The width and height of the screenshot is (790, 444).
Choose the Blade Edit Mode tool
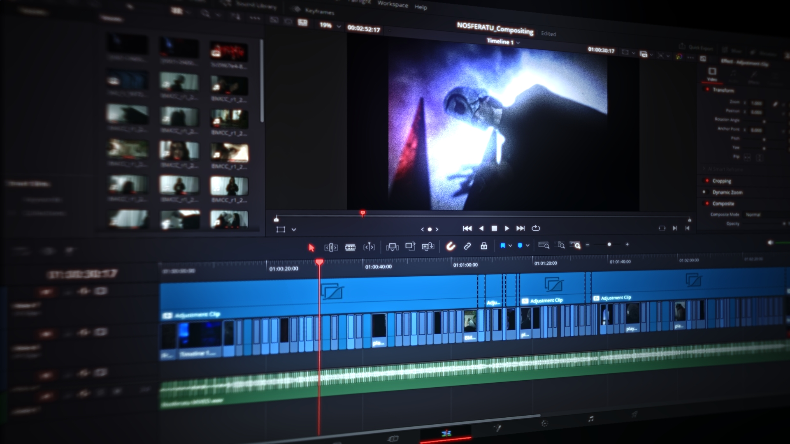(x=350, y=247)
